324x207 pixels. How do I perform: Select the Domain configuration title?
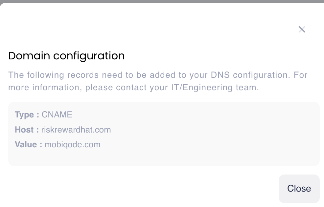pos(66,56)
